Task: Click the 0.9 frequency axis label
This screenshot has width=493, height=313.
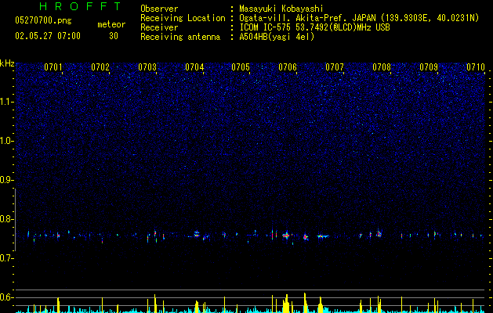Action: (x=6, y=180)
